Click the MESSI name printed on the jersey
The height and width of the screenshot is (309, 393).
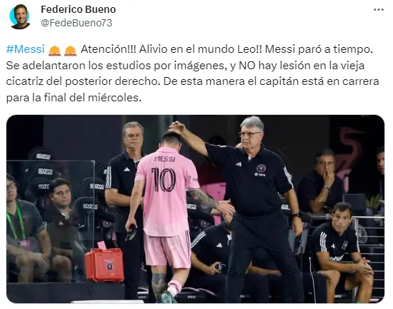(165, 158)
